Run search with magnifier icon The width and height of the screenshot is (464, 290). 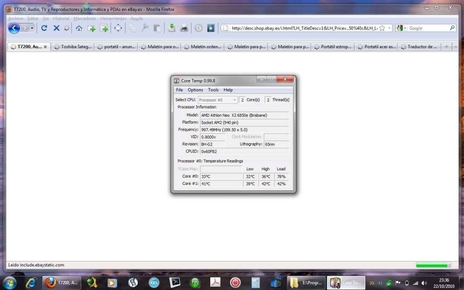[452, 28]
